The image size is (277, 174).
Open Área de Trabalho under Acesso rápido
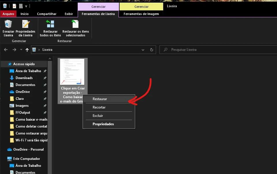[28, 71]
